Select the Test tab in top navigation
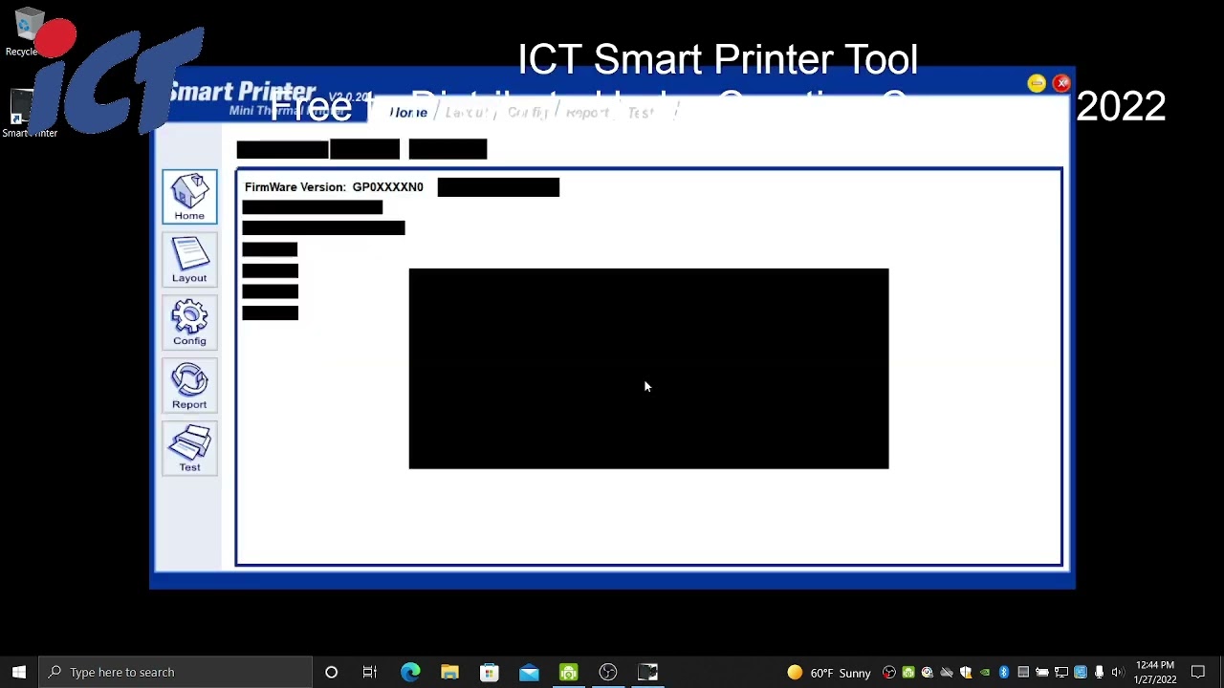This screenshot has height=688, width=1224. (x=640, y=113)
